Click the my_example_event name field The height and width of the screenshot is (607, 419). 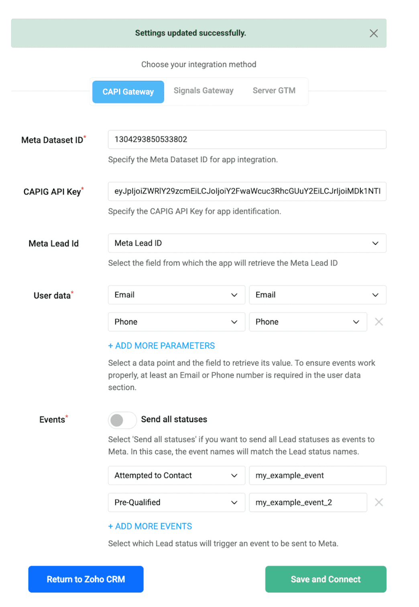tap(317, 476)
